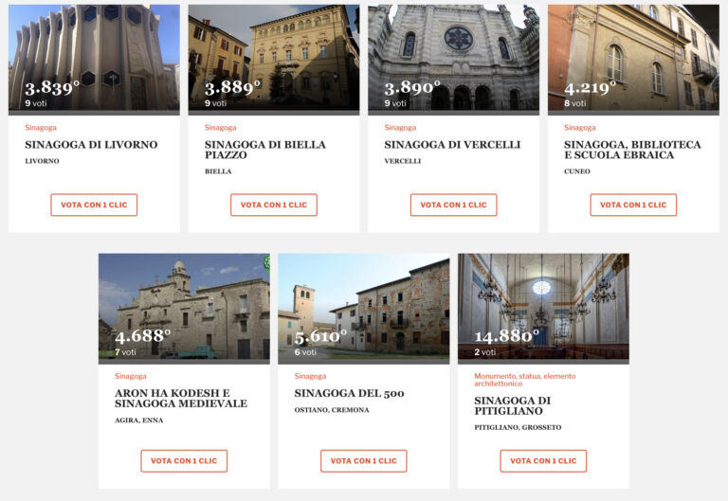The height and width of the screenshot is (501, 728).
Task: Open the Agira medieval synagogue photo
Action: [x=184, y=306]
